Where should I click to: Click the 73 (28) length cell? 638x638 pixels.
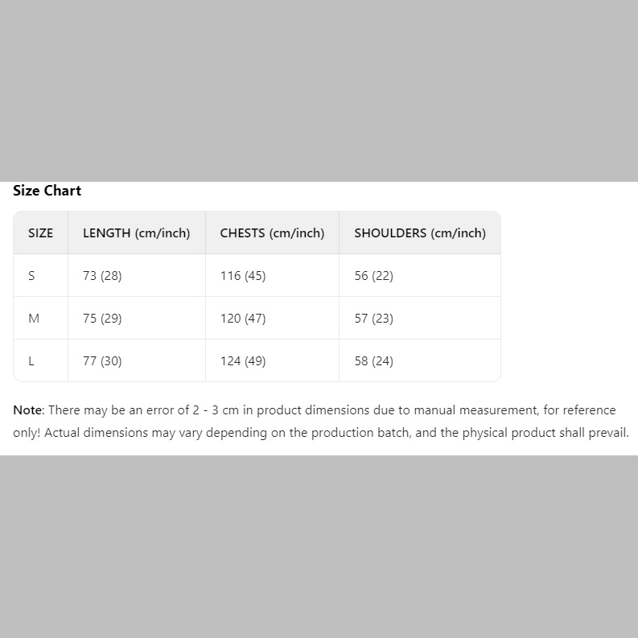[102, 276]
